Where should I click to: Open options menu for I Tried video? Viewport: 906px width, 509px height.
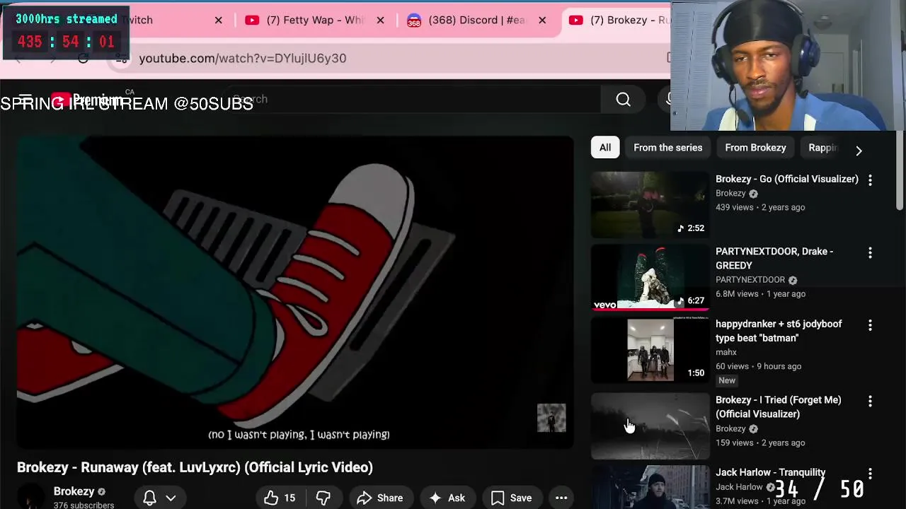[x=870, y=401]
